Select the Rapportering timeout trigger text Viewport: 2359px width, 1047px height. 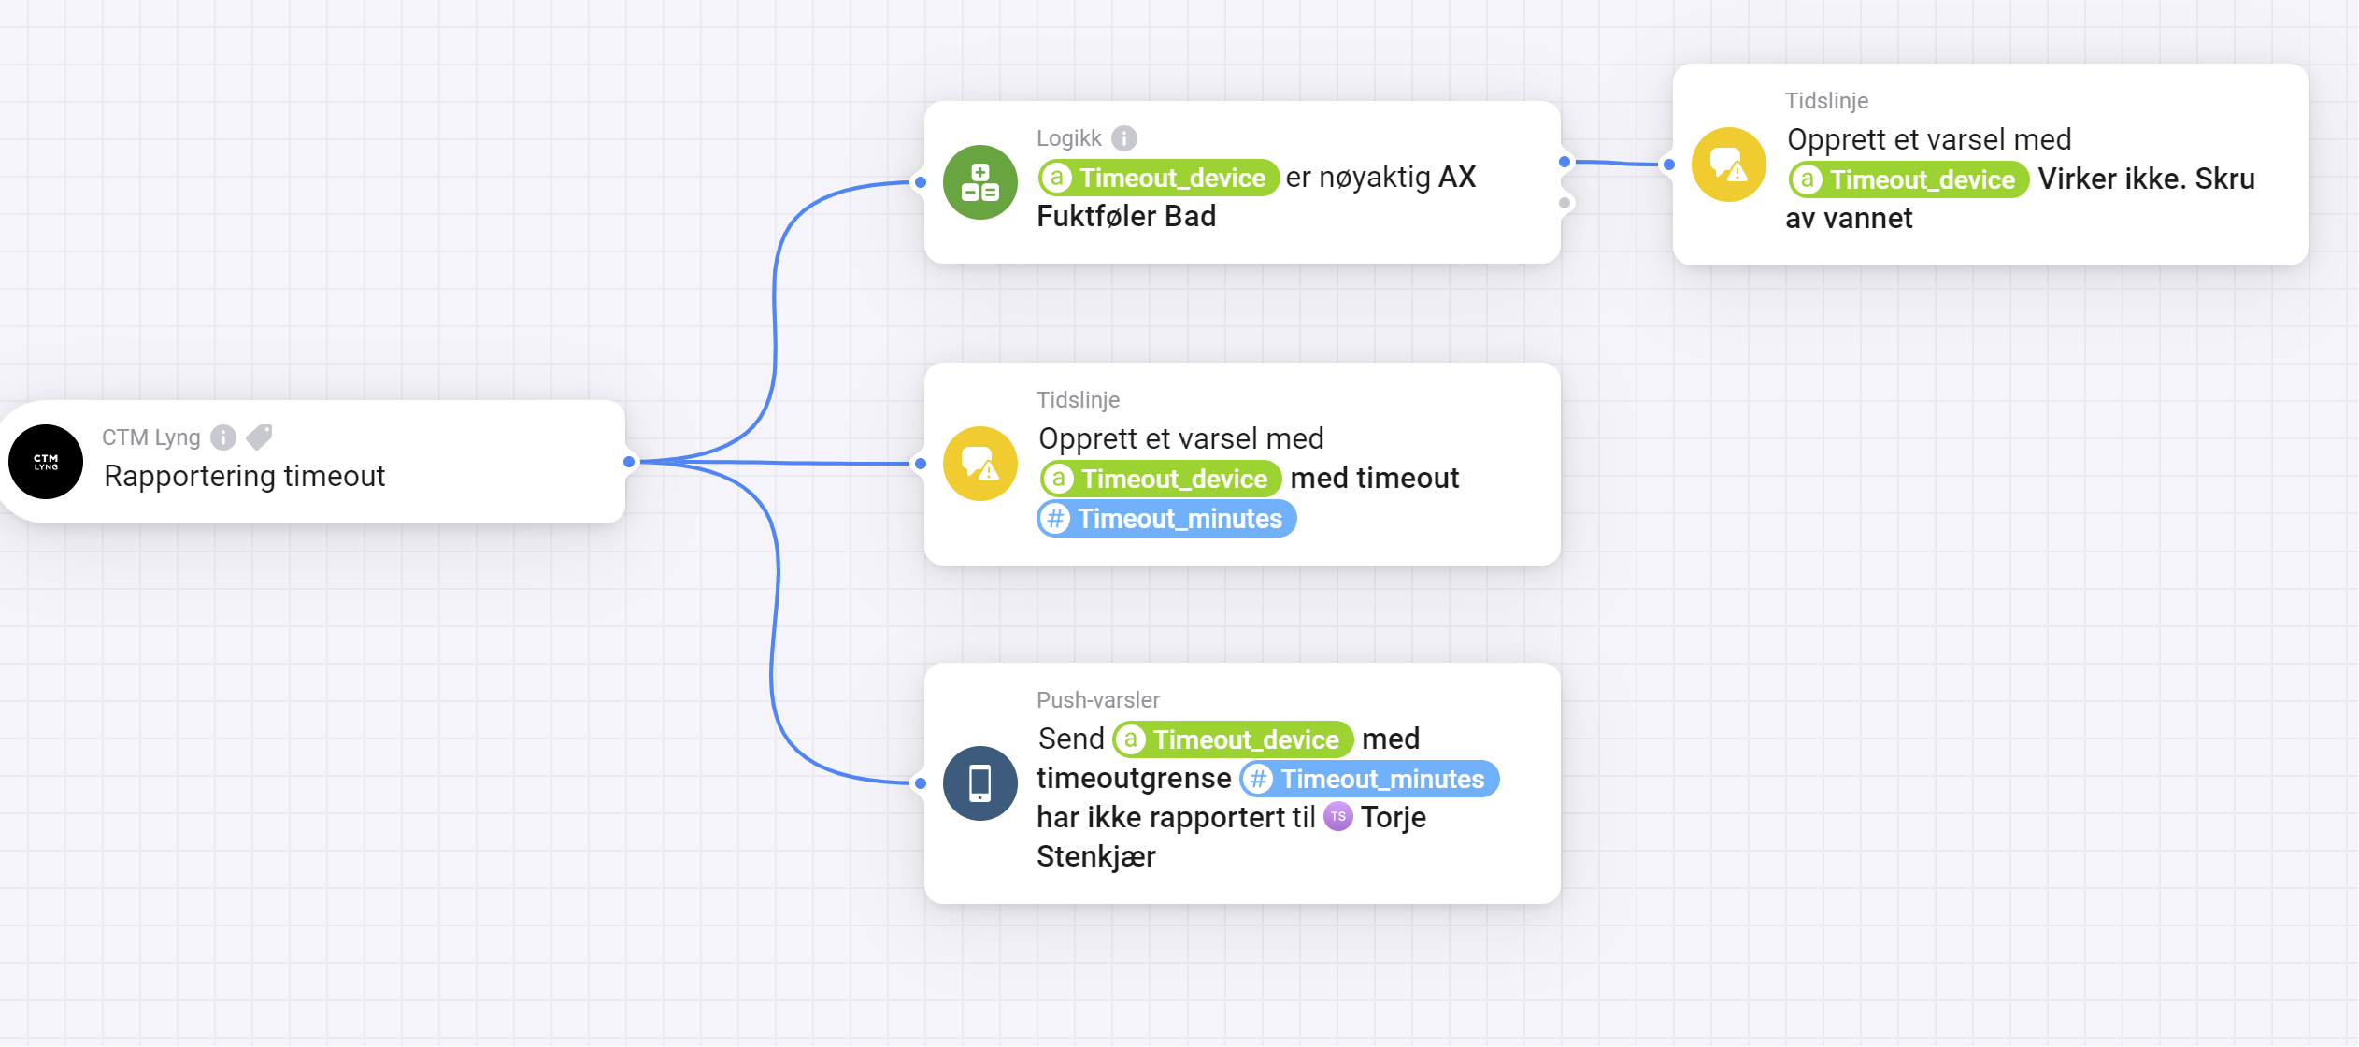244,477
